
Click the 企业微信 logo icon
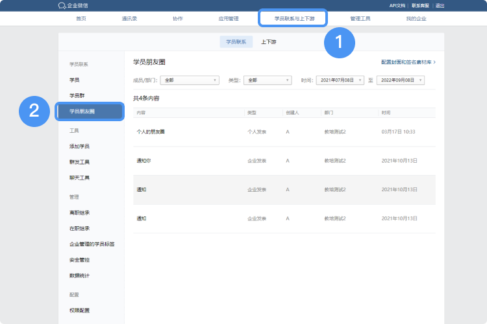(x=62, y=6)
